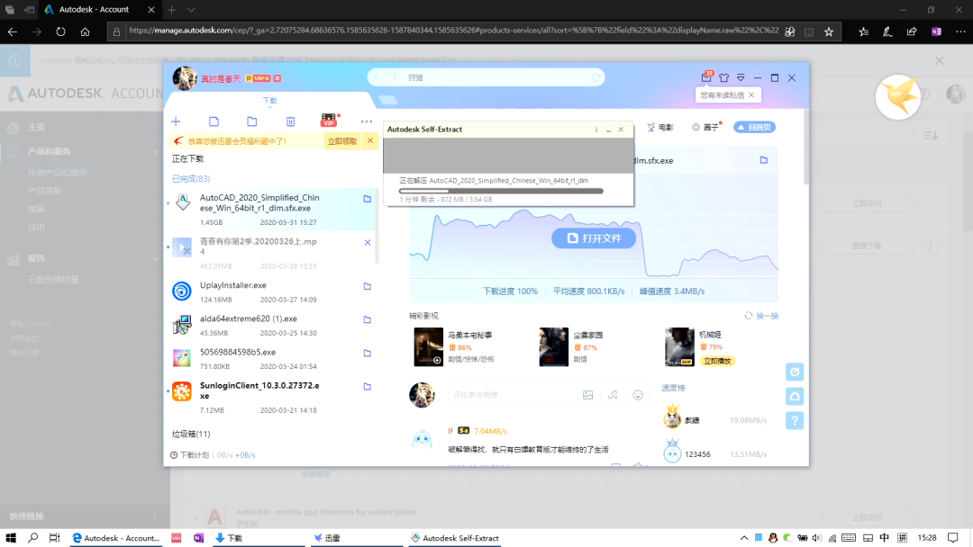Screen dimensions: 973x547
Task: Click the 机械姬 movie thumbnail
Action: click(679, 347)
